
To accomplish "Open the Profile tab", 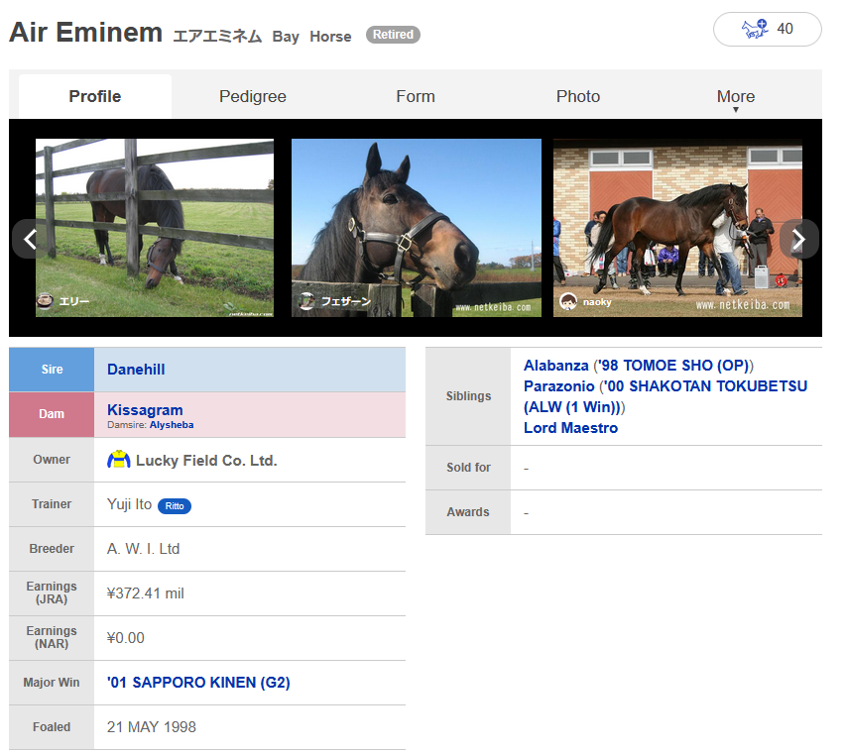I will point(95,96).
